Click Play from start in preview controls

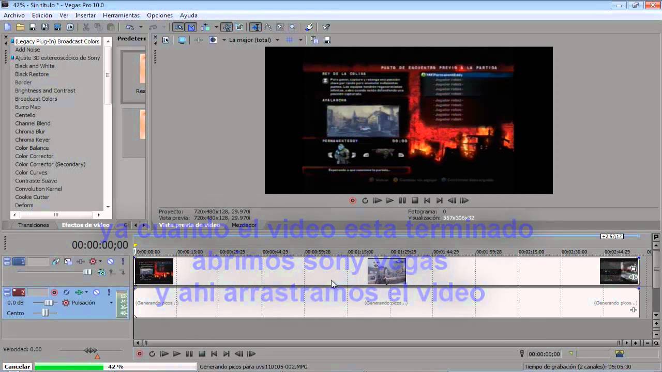378,200
